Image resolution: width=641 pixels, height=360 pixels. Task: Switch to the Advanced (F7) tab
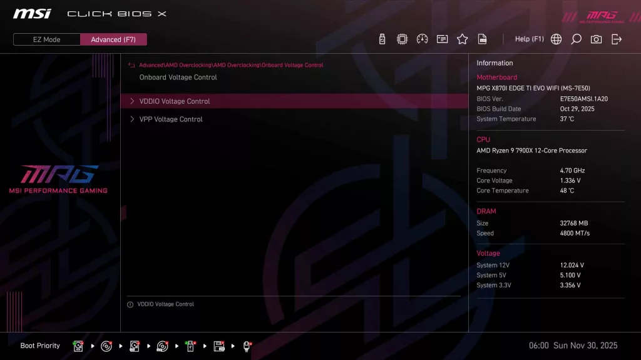pyautogui.click(x=113, y=39)
